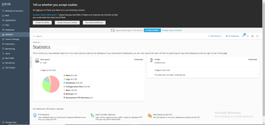The width and height of the screenshot is (265, 125).
Task: Accept all cookies
Action: [x=42, y=23]
